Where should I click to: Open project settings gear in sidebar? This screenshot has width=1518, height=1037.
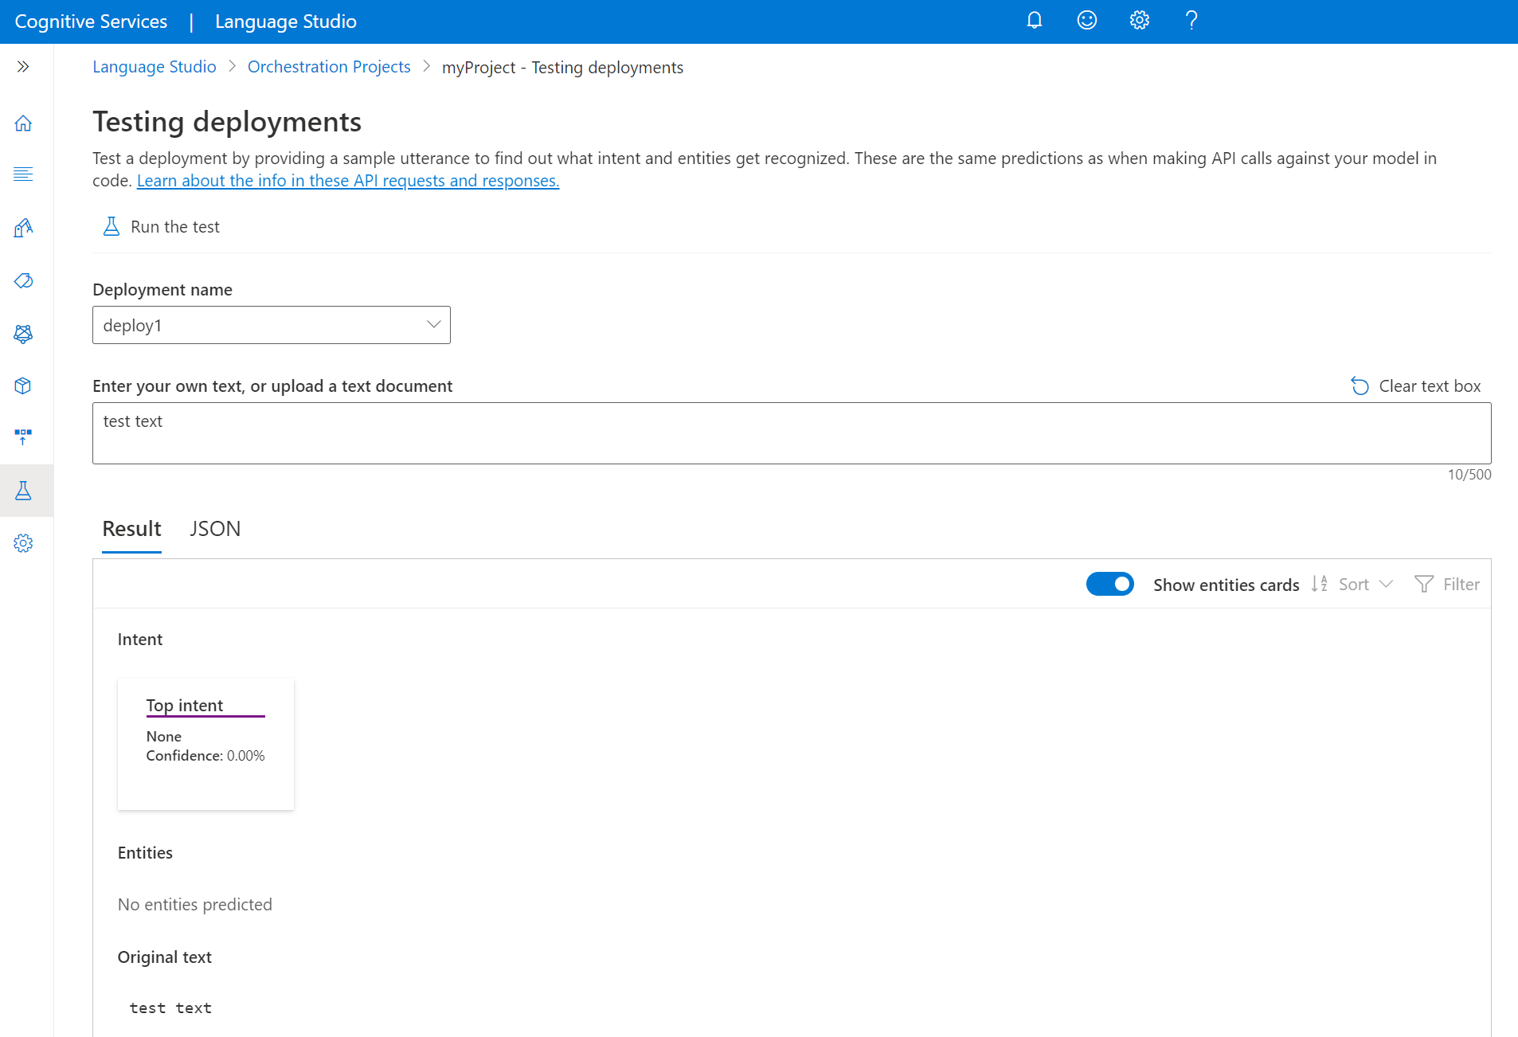click(23, 543)
